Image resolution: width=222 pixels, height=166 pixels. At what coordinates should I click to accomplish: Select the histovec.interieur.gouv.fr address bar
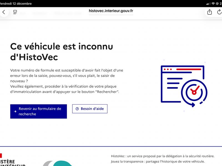[x=111, y=11]
